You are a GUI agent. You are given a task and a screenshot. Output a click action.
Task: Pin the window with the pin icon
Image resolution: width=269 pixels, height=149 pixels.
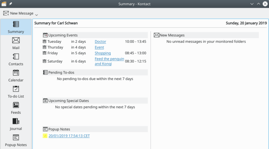coord(10,4)
